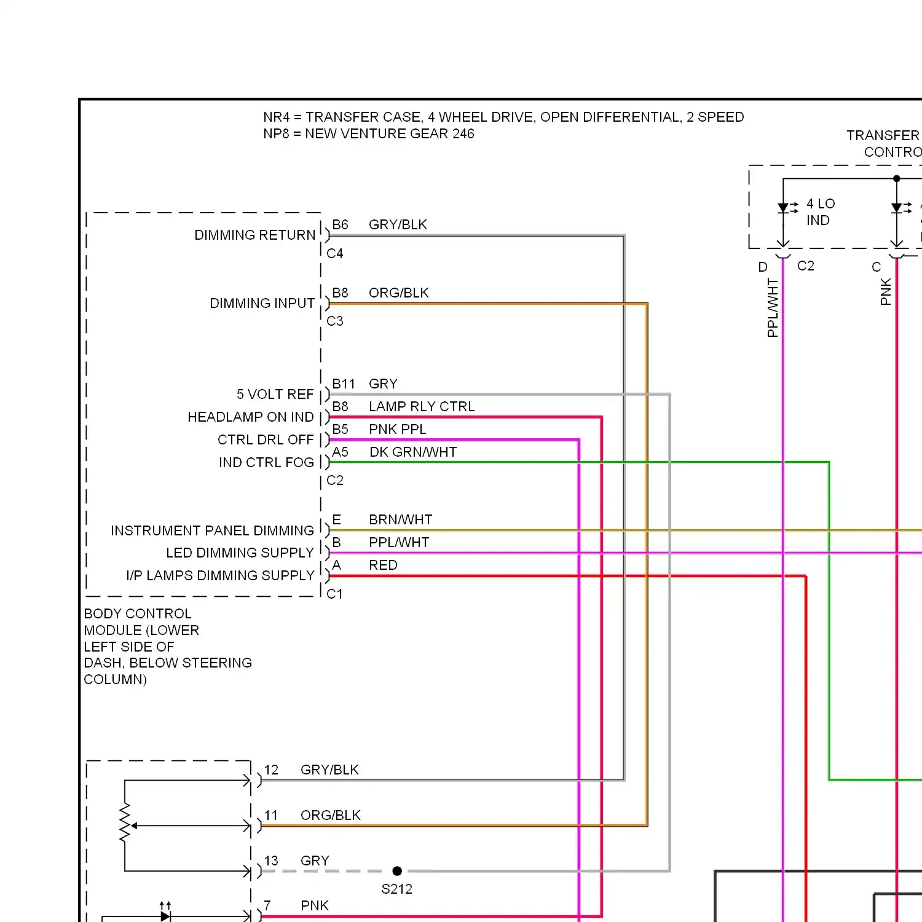The image size is (922, 922).
Task: Select 'ORG/BLK' wire label beside Dimming Input
Action: 399,293
